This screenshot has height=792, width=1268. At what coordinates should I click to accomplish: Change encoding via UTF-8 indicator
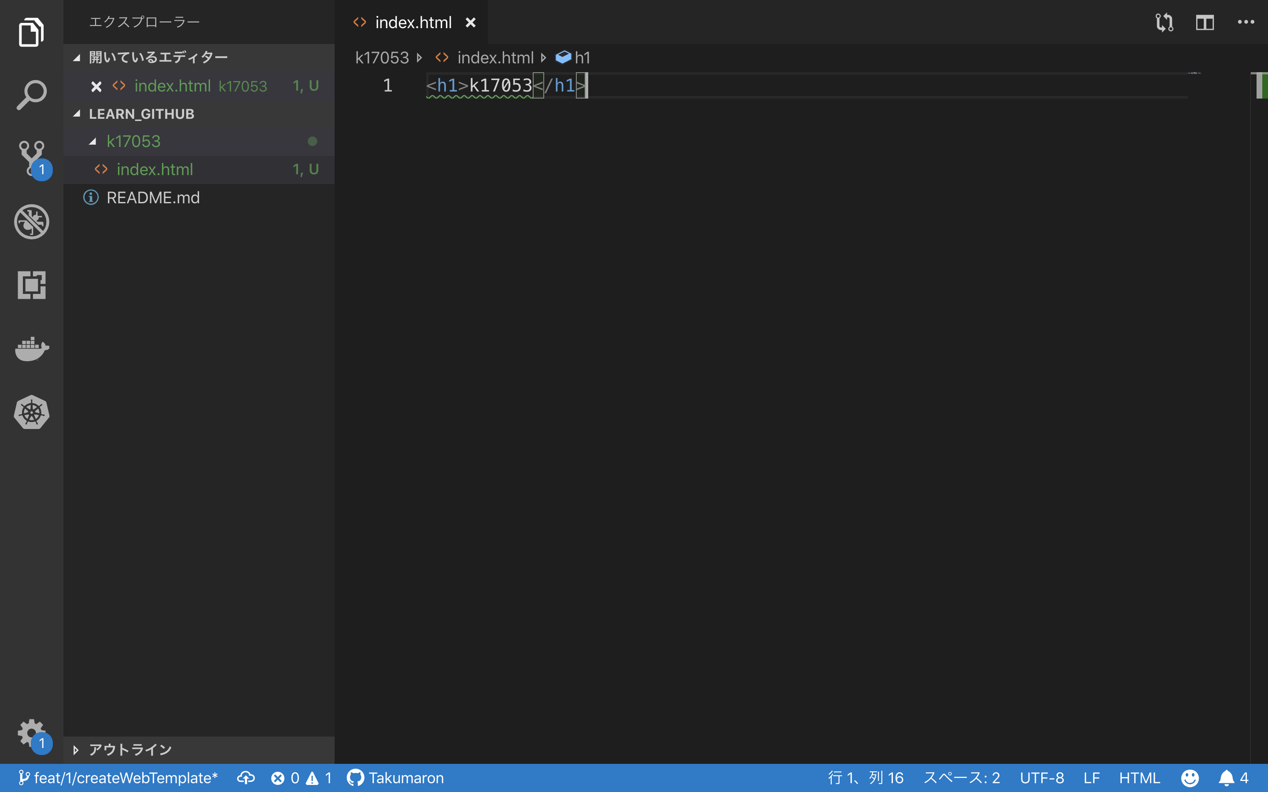point(1042,778)
